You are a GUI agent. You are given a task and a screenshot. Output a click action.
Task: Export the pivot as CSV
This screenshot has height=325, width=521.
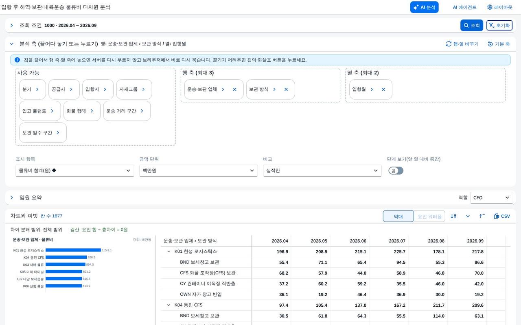click(502, 216)
